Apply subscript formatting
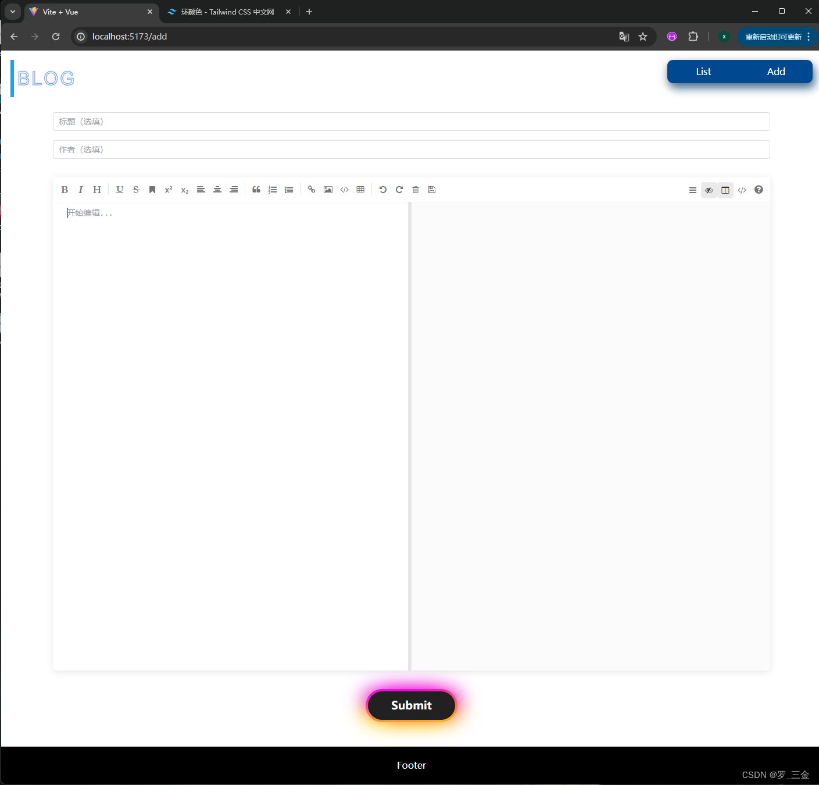Screen dimensions: 819x785 (x=185, y=190)
